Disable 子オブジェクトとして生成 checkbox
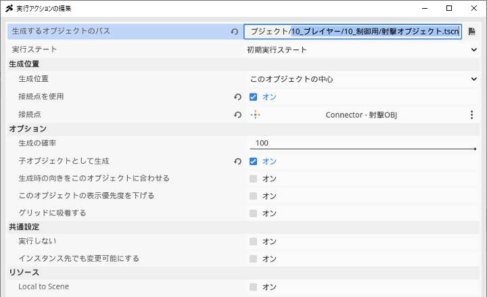 point(253,161)
